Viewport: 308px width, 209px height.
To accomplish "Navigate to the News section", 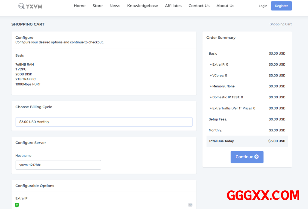I will click(x=115, y=6).
